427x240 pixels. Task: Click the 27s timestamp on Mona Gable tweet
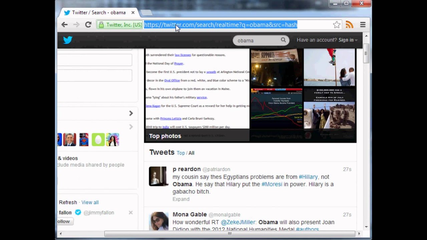point(347,215)
